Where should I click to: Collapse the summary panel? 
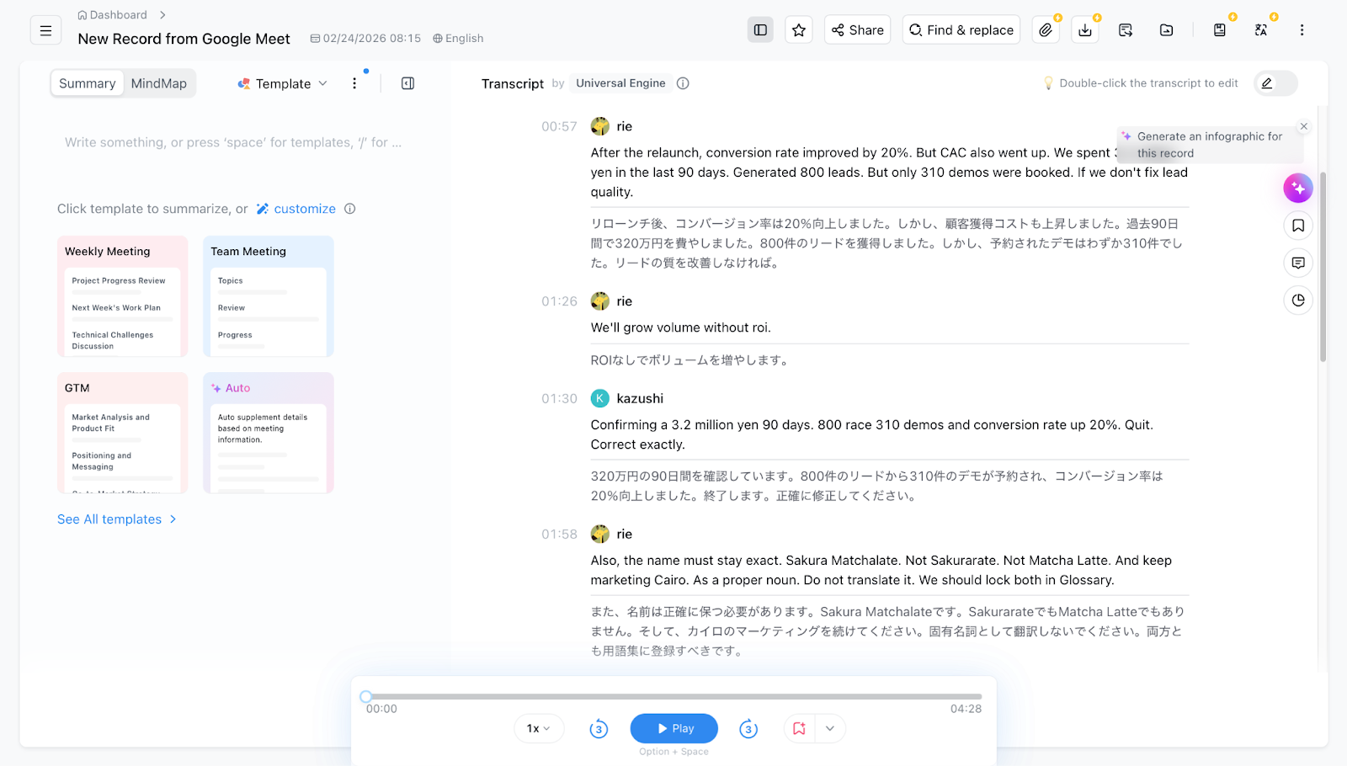click(407, 83)
